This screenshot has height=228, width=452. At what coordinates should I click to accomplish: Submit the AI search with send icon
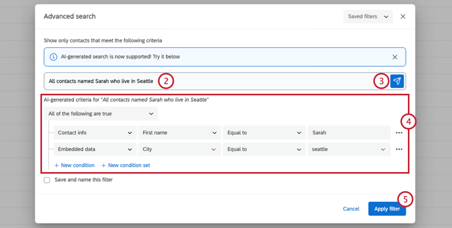click(x=397, y=81)
